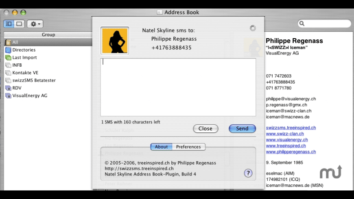Click the INFB group icon
Viewport: 354px width, 199px height.
(x=8, y=65)
